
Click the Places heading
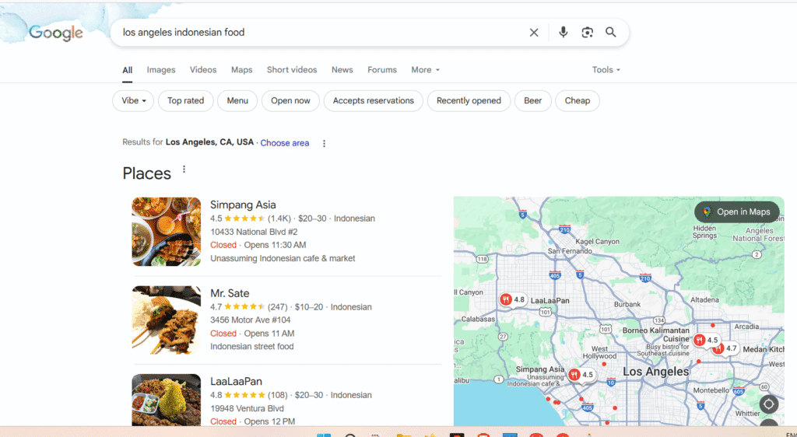(x=147, y=173)
